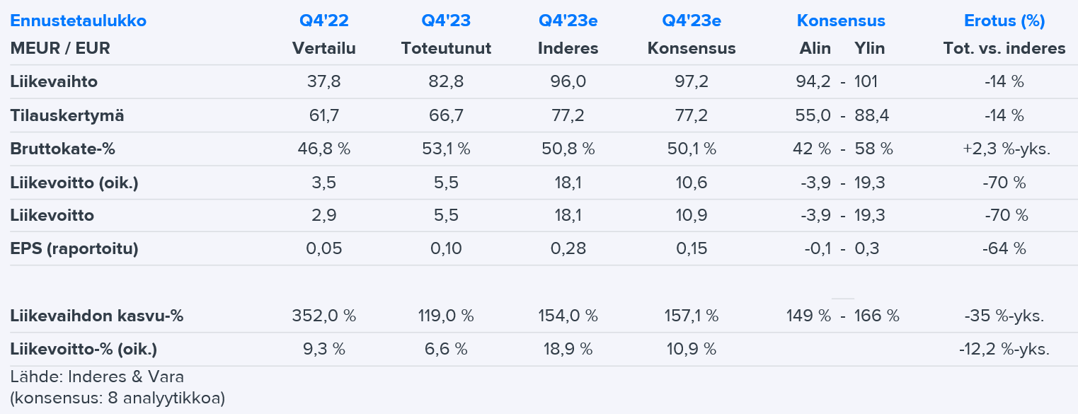
Task: Select the Q4'22 column header
Action: (x=324, y=21)
